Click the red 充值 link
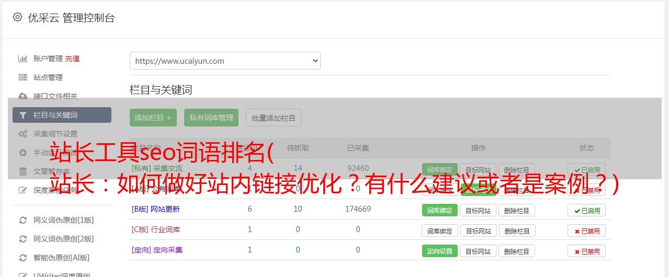Image resolution: width=669 pixels, height=277 pixels. click(x=73, y=59)
